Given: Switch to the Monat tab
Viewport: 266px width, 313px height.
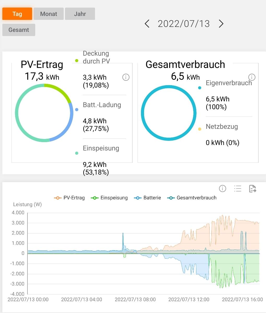Looking at the screenshot, I should click(x=49, y=14).
